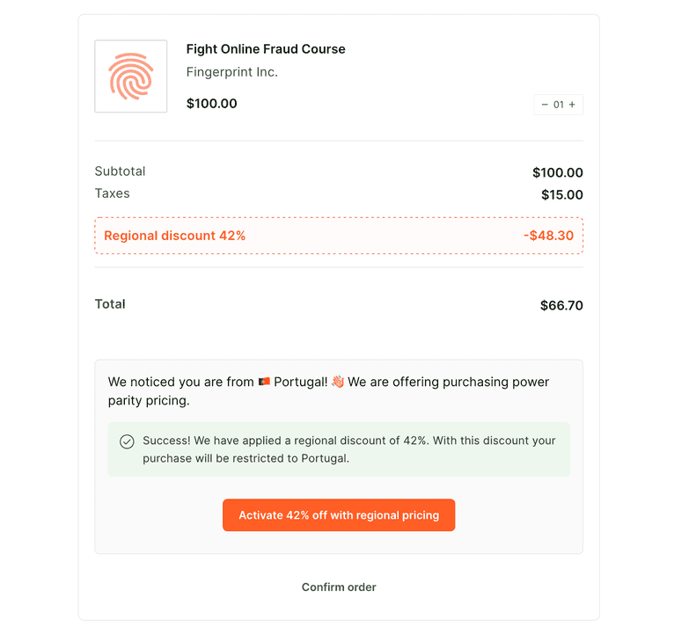Click the Fingerprint Inc. vendor name
Screen dimensions: 674x627
coord(232,72)
